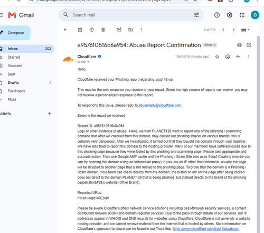Reply to the Cloudflare message
Screen dimensions: 264x233
[238, 57]
